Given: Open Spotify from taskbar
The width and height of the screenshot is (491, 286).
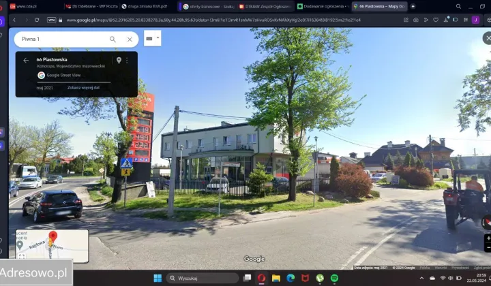Looking at the screenshot, I should [x=334, y=279].
